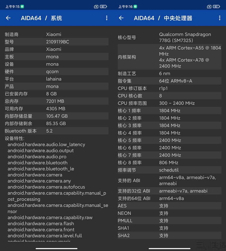The height and width of the screenshot is (251, 226).
Task: Select the 内部存储剩余 85.35 GB row
Action: point(57,124)
